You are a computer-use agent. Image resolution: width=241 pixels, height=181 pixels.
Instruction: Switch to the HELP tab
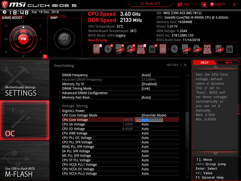tap(205, 62)
